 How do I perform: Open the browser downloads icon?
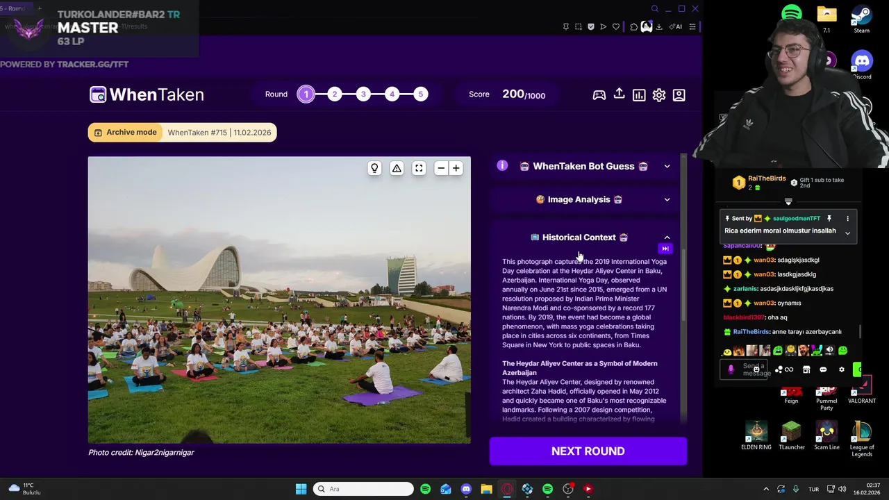point(659,26)
